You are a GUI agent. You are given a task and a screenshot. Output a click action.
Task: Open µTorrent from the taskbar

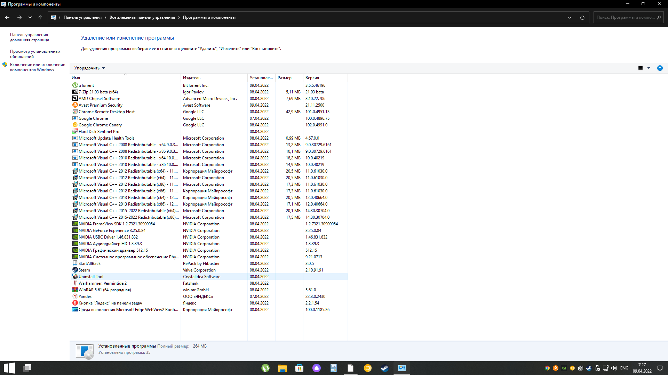[265, 368]
